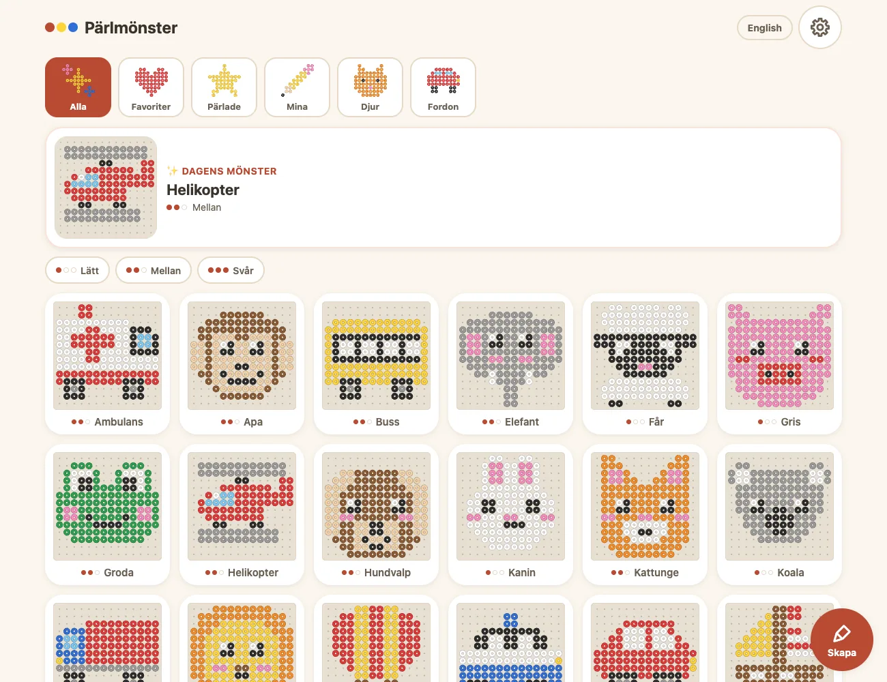
Task: Open the Mina category tab
Action: click(x=297, y=87)
